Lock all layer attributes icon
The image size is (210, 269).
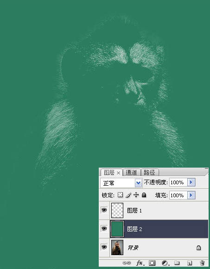(x=144, y=195)
